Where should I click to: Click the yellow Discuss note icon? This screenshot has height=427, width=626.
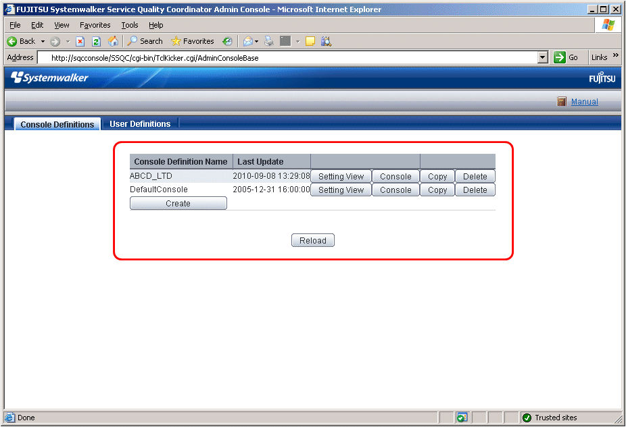pos(310,41)
